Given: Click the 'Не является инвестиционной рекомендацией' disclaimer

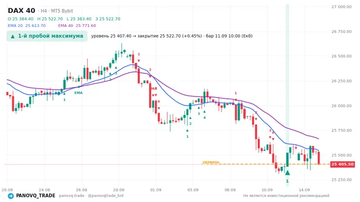Looking at the screenshot, I should (286, 196).
